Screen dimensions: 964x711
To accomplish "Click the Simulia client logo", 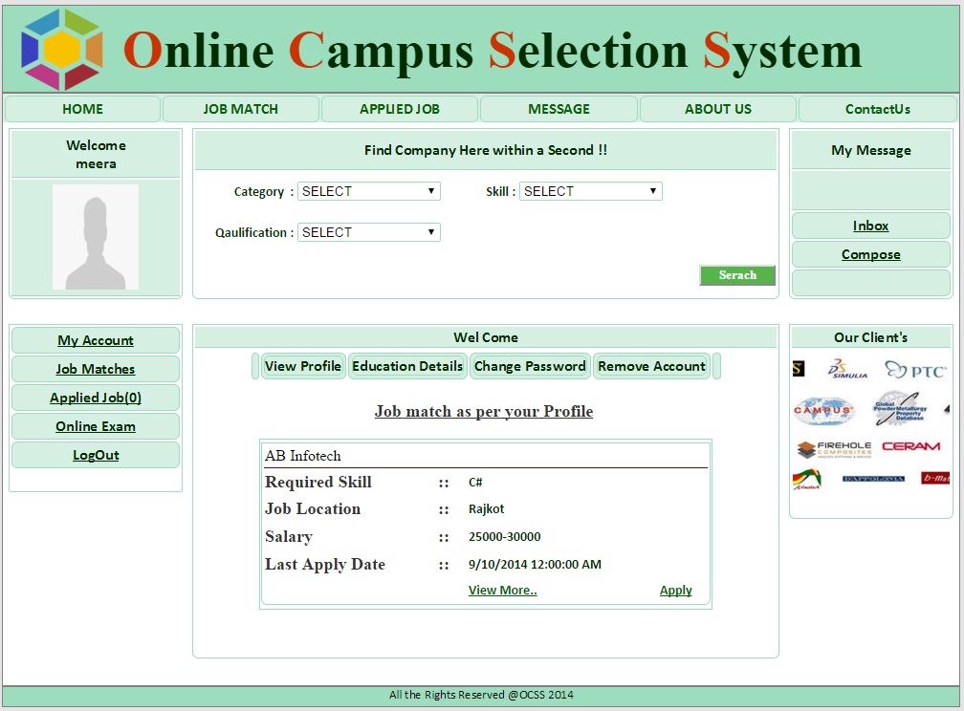I will coord(846,370).
